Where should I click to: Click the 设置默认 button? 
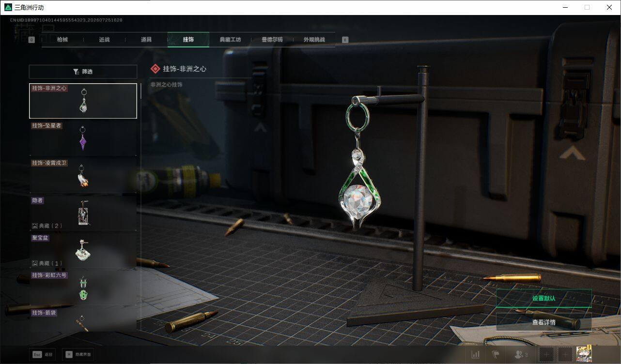[543, 298]
